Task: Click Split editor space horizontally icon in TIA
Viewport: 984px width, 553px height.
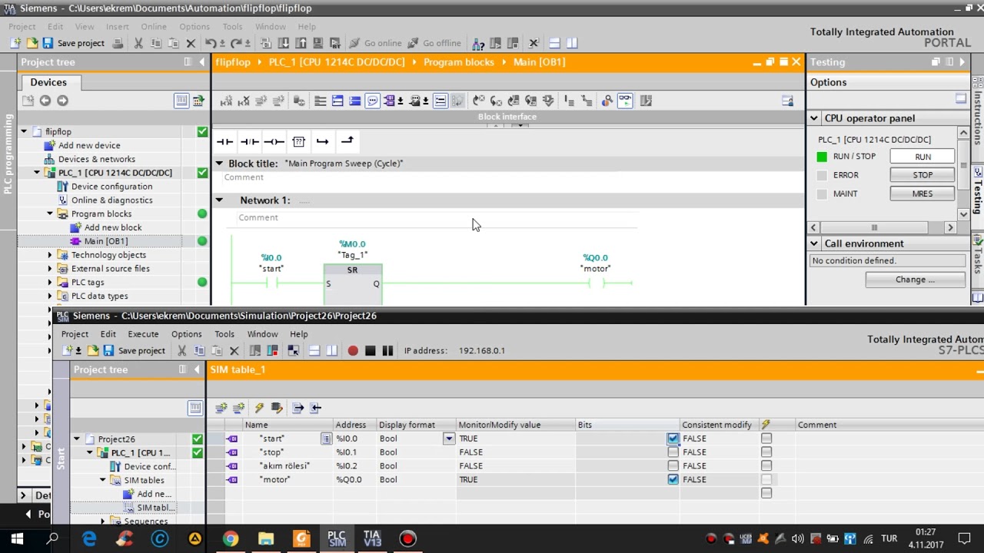Action: tap(554, 43)
